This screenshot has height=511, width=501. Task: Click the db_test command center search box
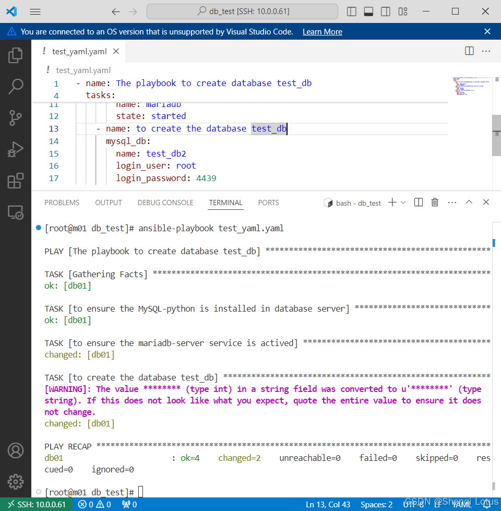(x=242, y=11)
